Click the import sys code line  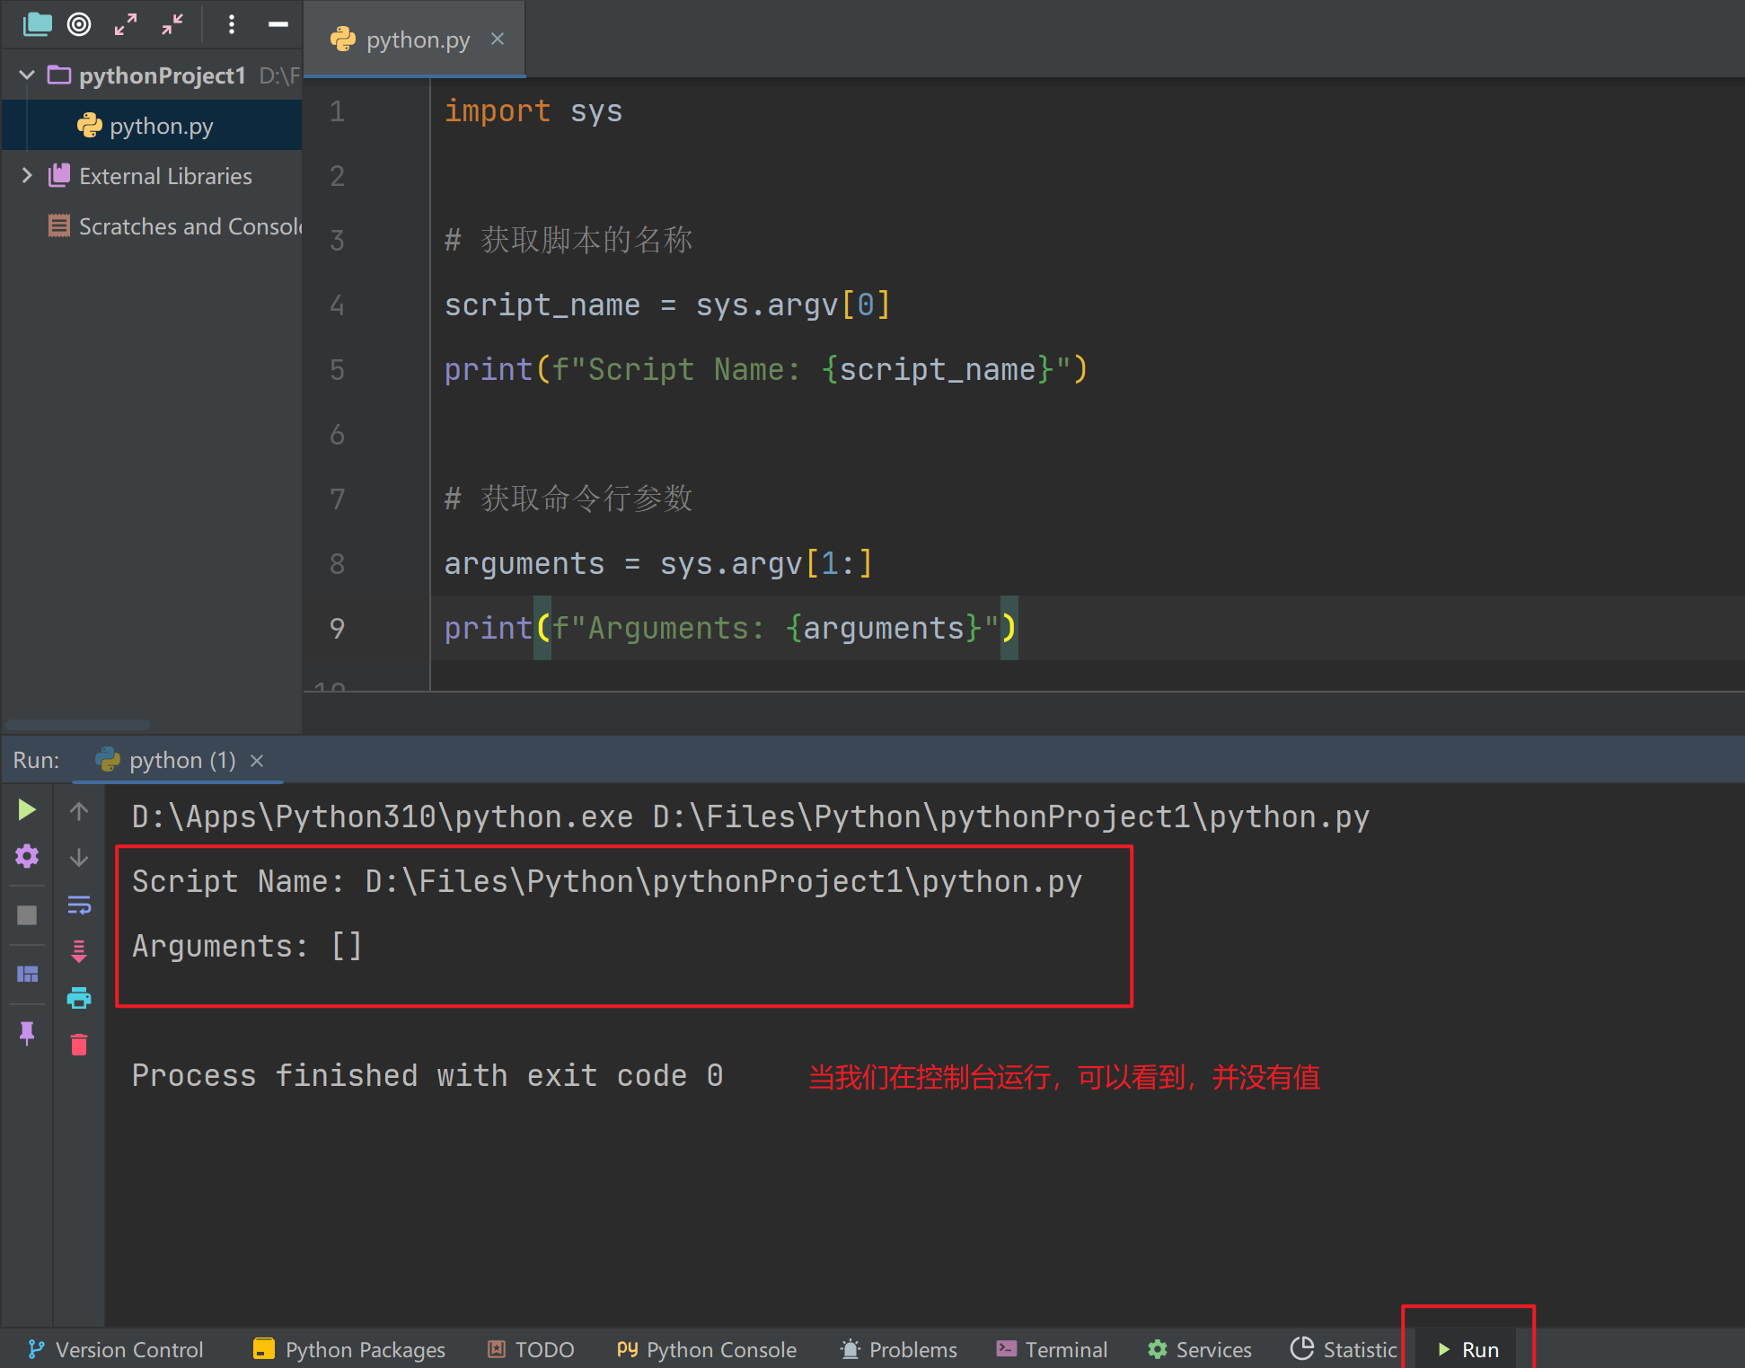point(533,111)
